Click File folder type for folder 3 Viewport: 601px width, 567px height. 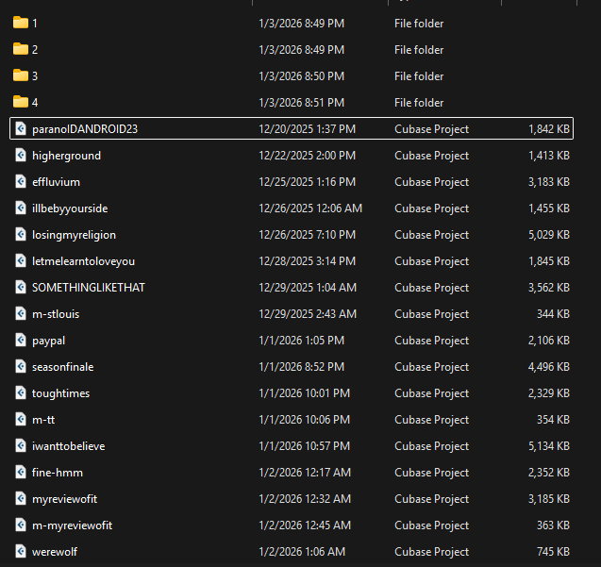click(x=419, y=76)
